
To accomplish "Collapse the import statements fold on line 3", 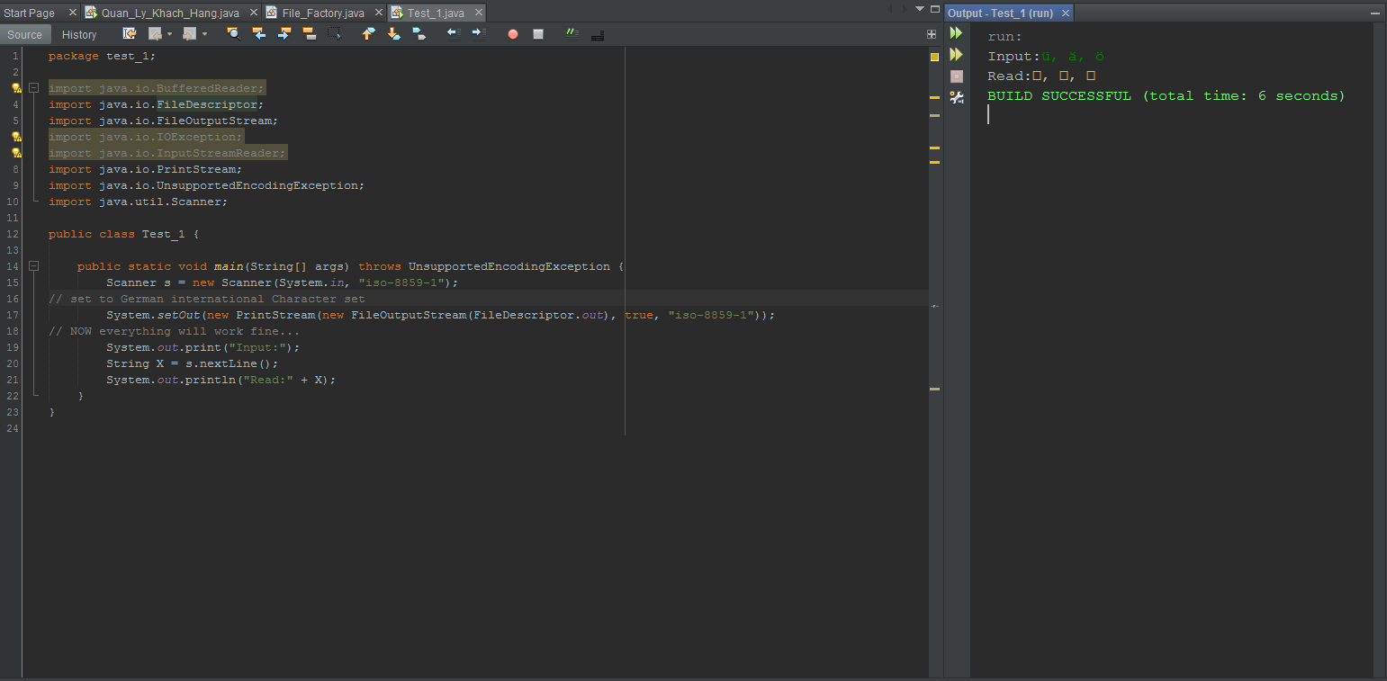I will (x=33, y=88).
